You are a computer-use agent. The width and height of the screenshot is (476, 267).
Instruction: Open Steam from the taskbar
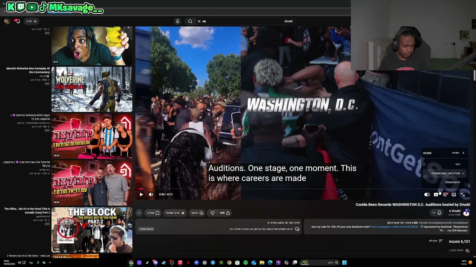(x=164, y=263)
